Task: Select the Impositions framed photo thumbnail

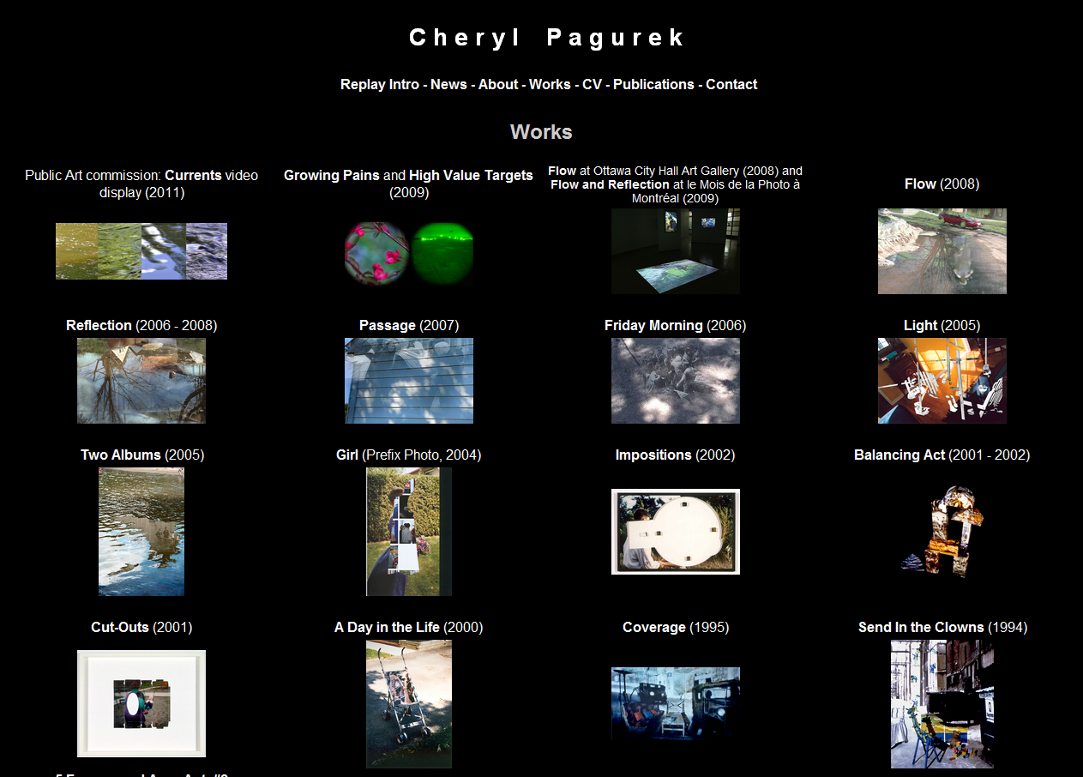Action: pyautogui.click(x=675, y=532)
